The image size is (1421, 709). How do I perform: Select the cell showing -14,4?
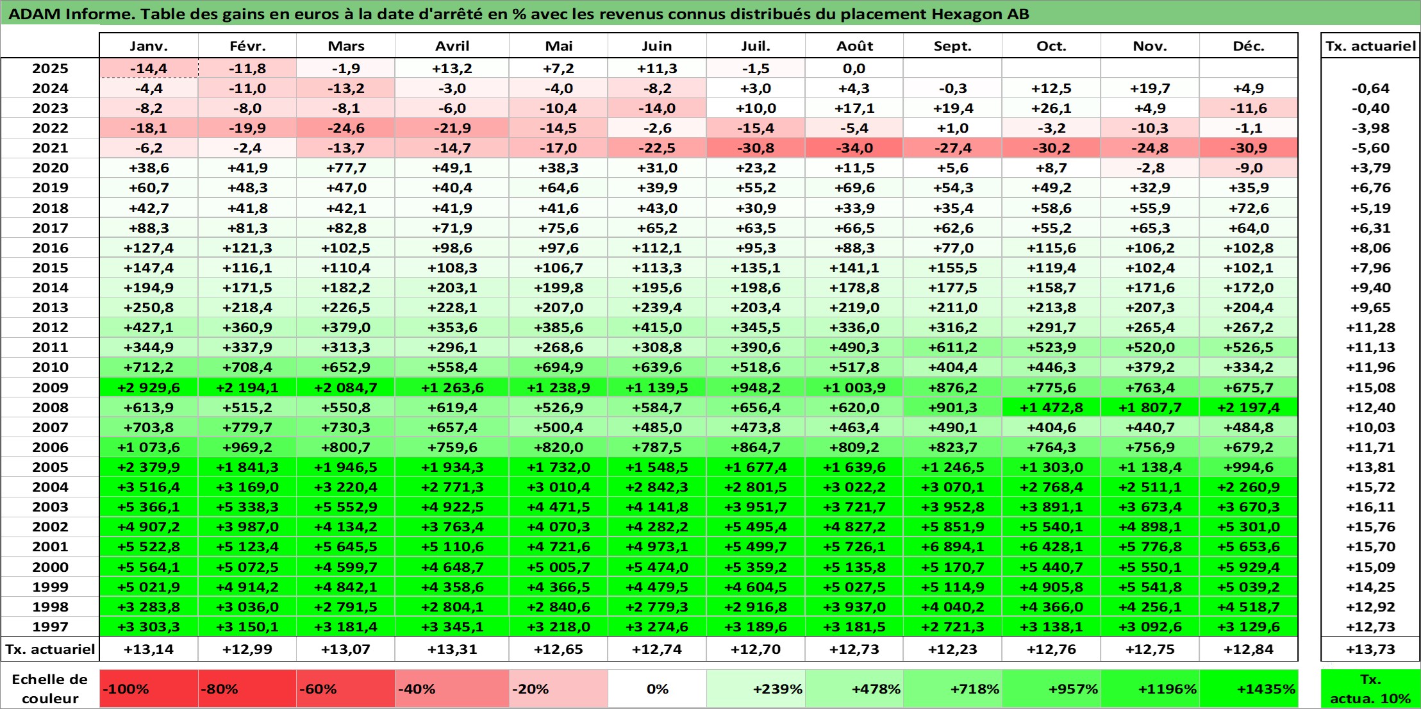149,69
